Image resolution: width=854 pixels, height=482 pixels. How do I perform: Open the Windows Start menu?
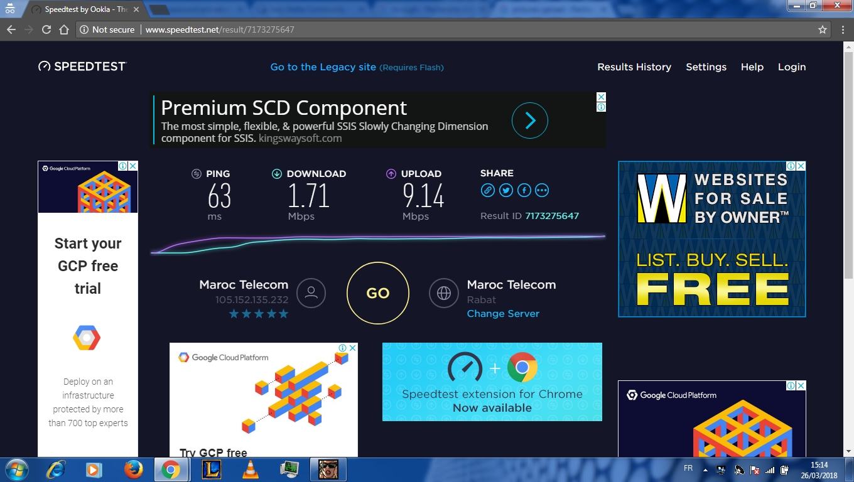click(16, 469)
